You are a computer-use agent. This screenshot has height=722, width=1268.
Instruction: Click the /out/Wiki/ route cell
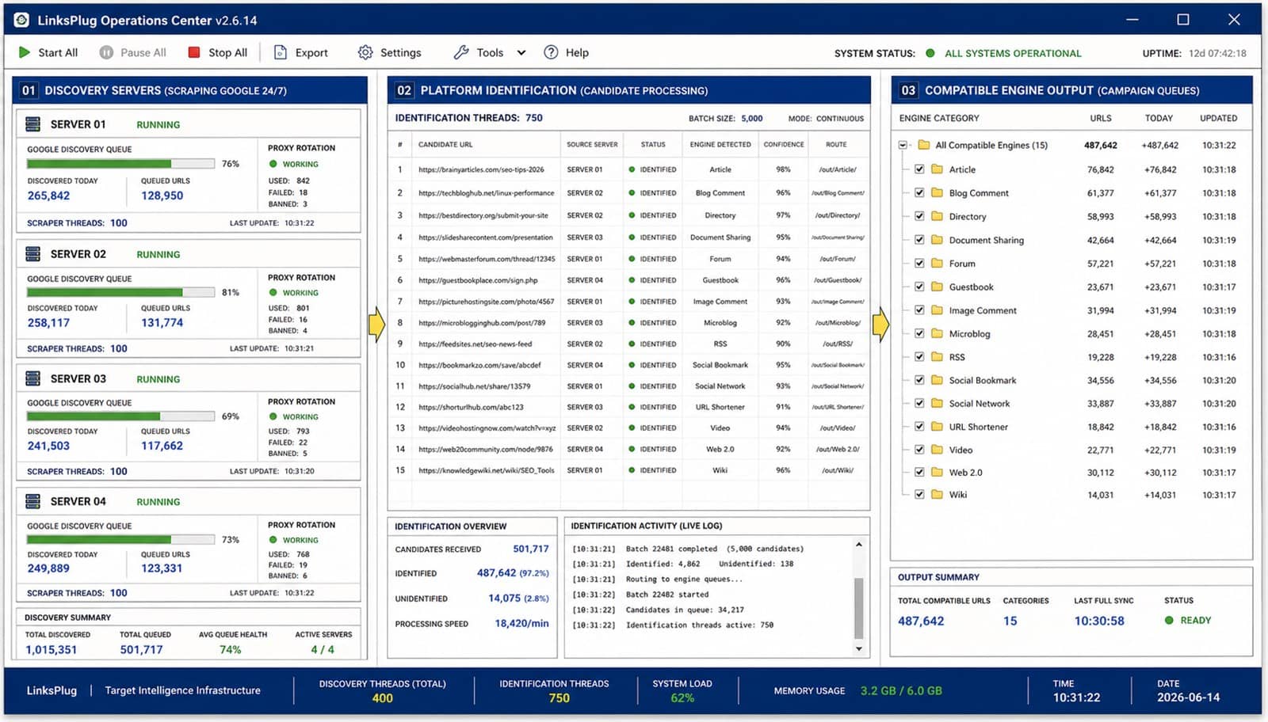point(838,470)
